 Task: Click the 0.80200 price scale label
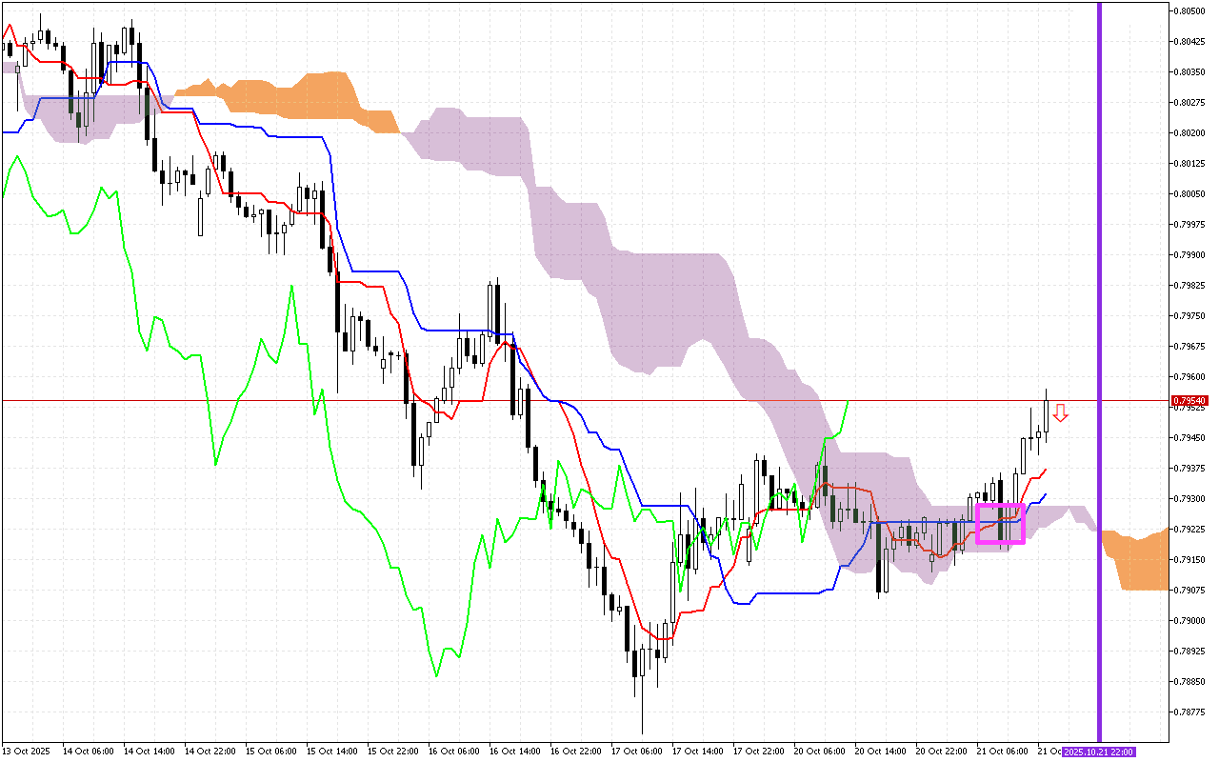(1189, 132)
